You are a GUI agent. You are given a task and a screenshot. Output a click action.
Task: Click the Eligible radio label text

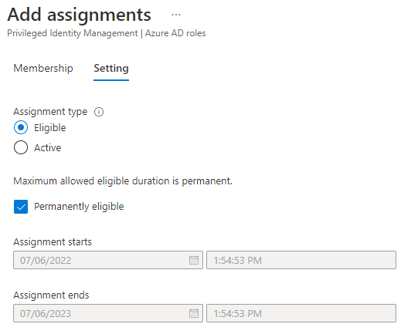(50, 128)
